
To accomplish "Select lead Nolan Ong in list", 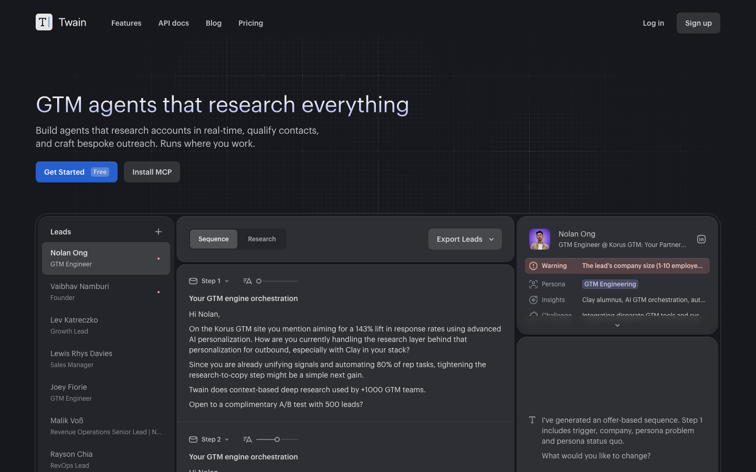I will coord(106,259).
